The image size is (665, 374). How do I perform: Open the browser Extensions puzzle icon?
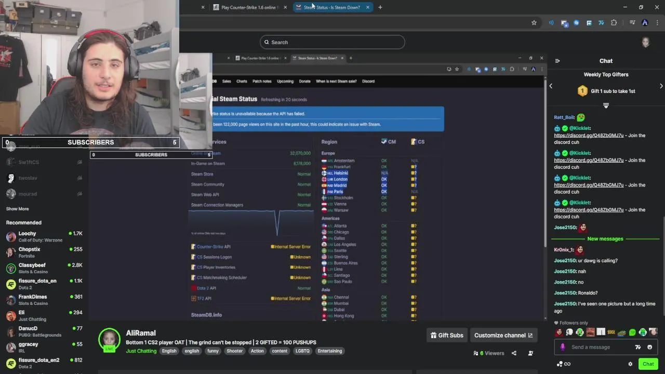point(614,23)
